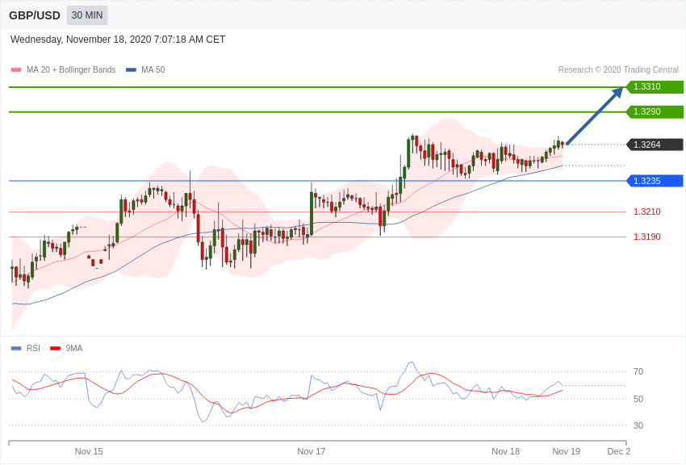Click the 1.3264 current price tag
This screenshot has height=465, width=686.
click(655, 145)
